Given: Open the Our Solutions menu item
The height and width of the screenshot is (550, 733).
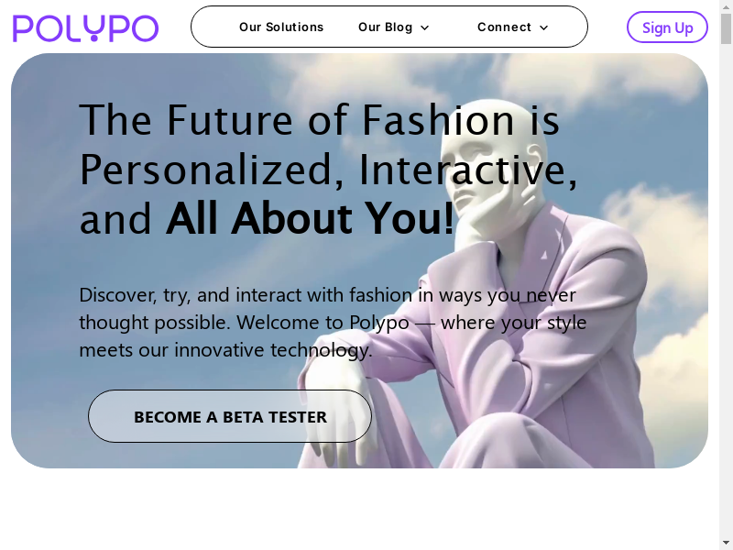Looking at the screenshot, I should coord(281,27).
